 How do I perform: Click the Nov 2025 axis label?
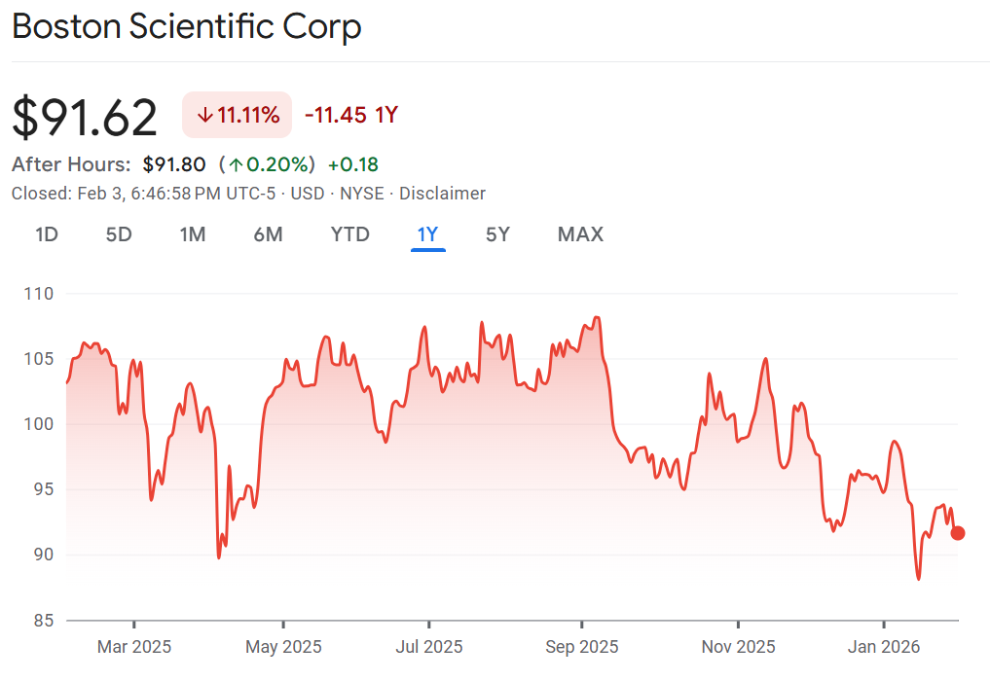coord(738,647)
